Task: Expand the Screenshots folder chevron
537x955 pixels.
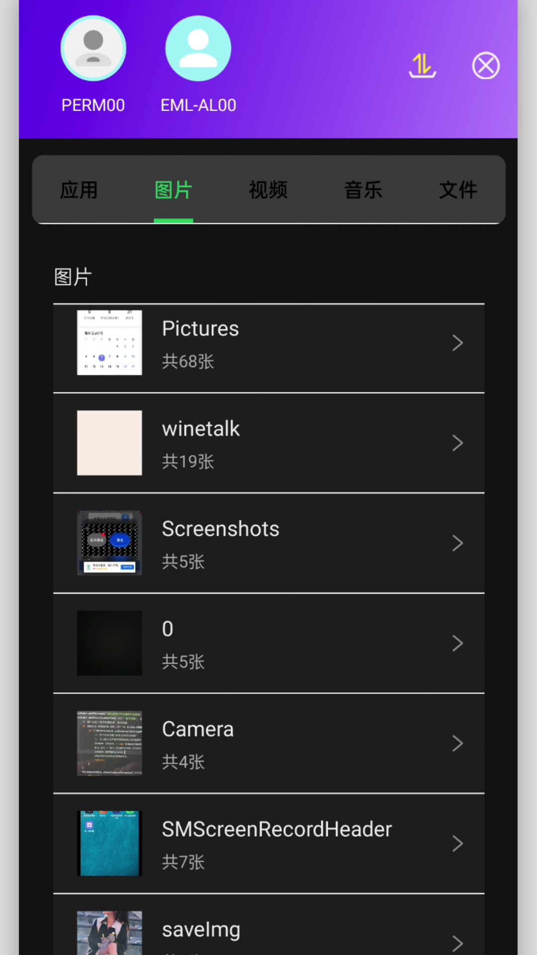Action: pos(457,543)
